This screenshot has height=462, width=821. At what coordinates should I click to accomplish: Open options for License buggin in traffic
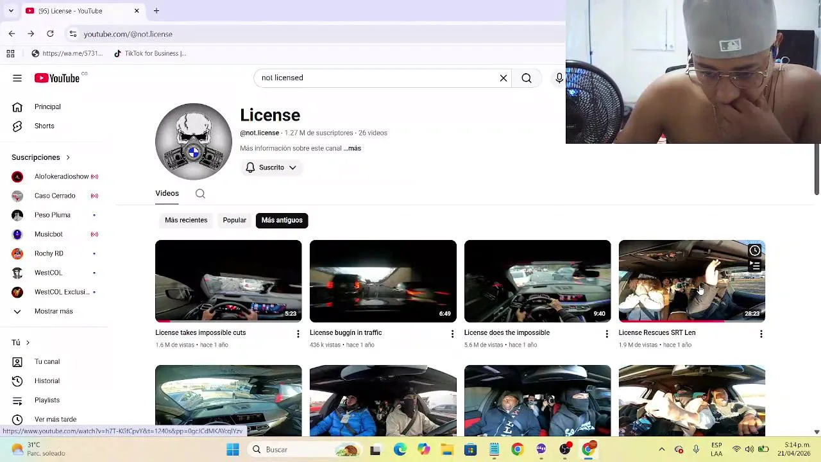[452, 334]
